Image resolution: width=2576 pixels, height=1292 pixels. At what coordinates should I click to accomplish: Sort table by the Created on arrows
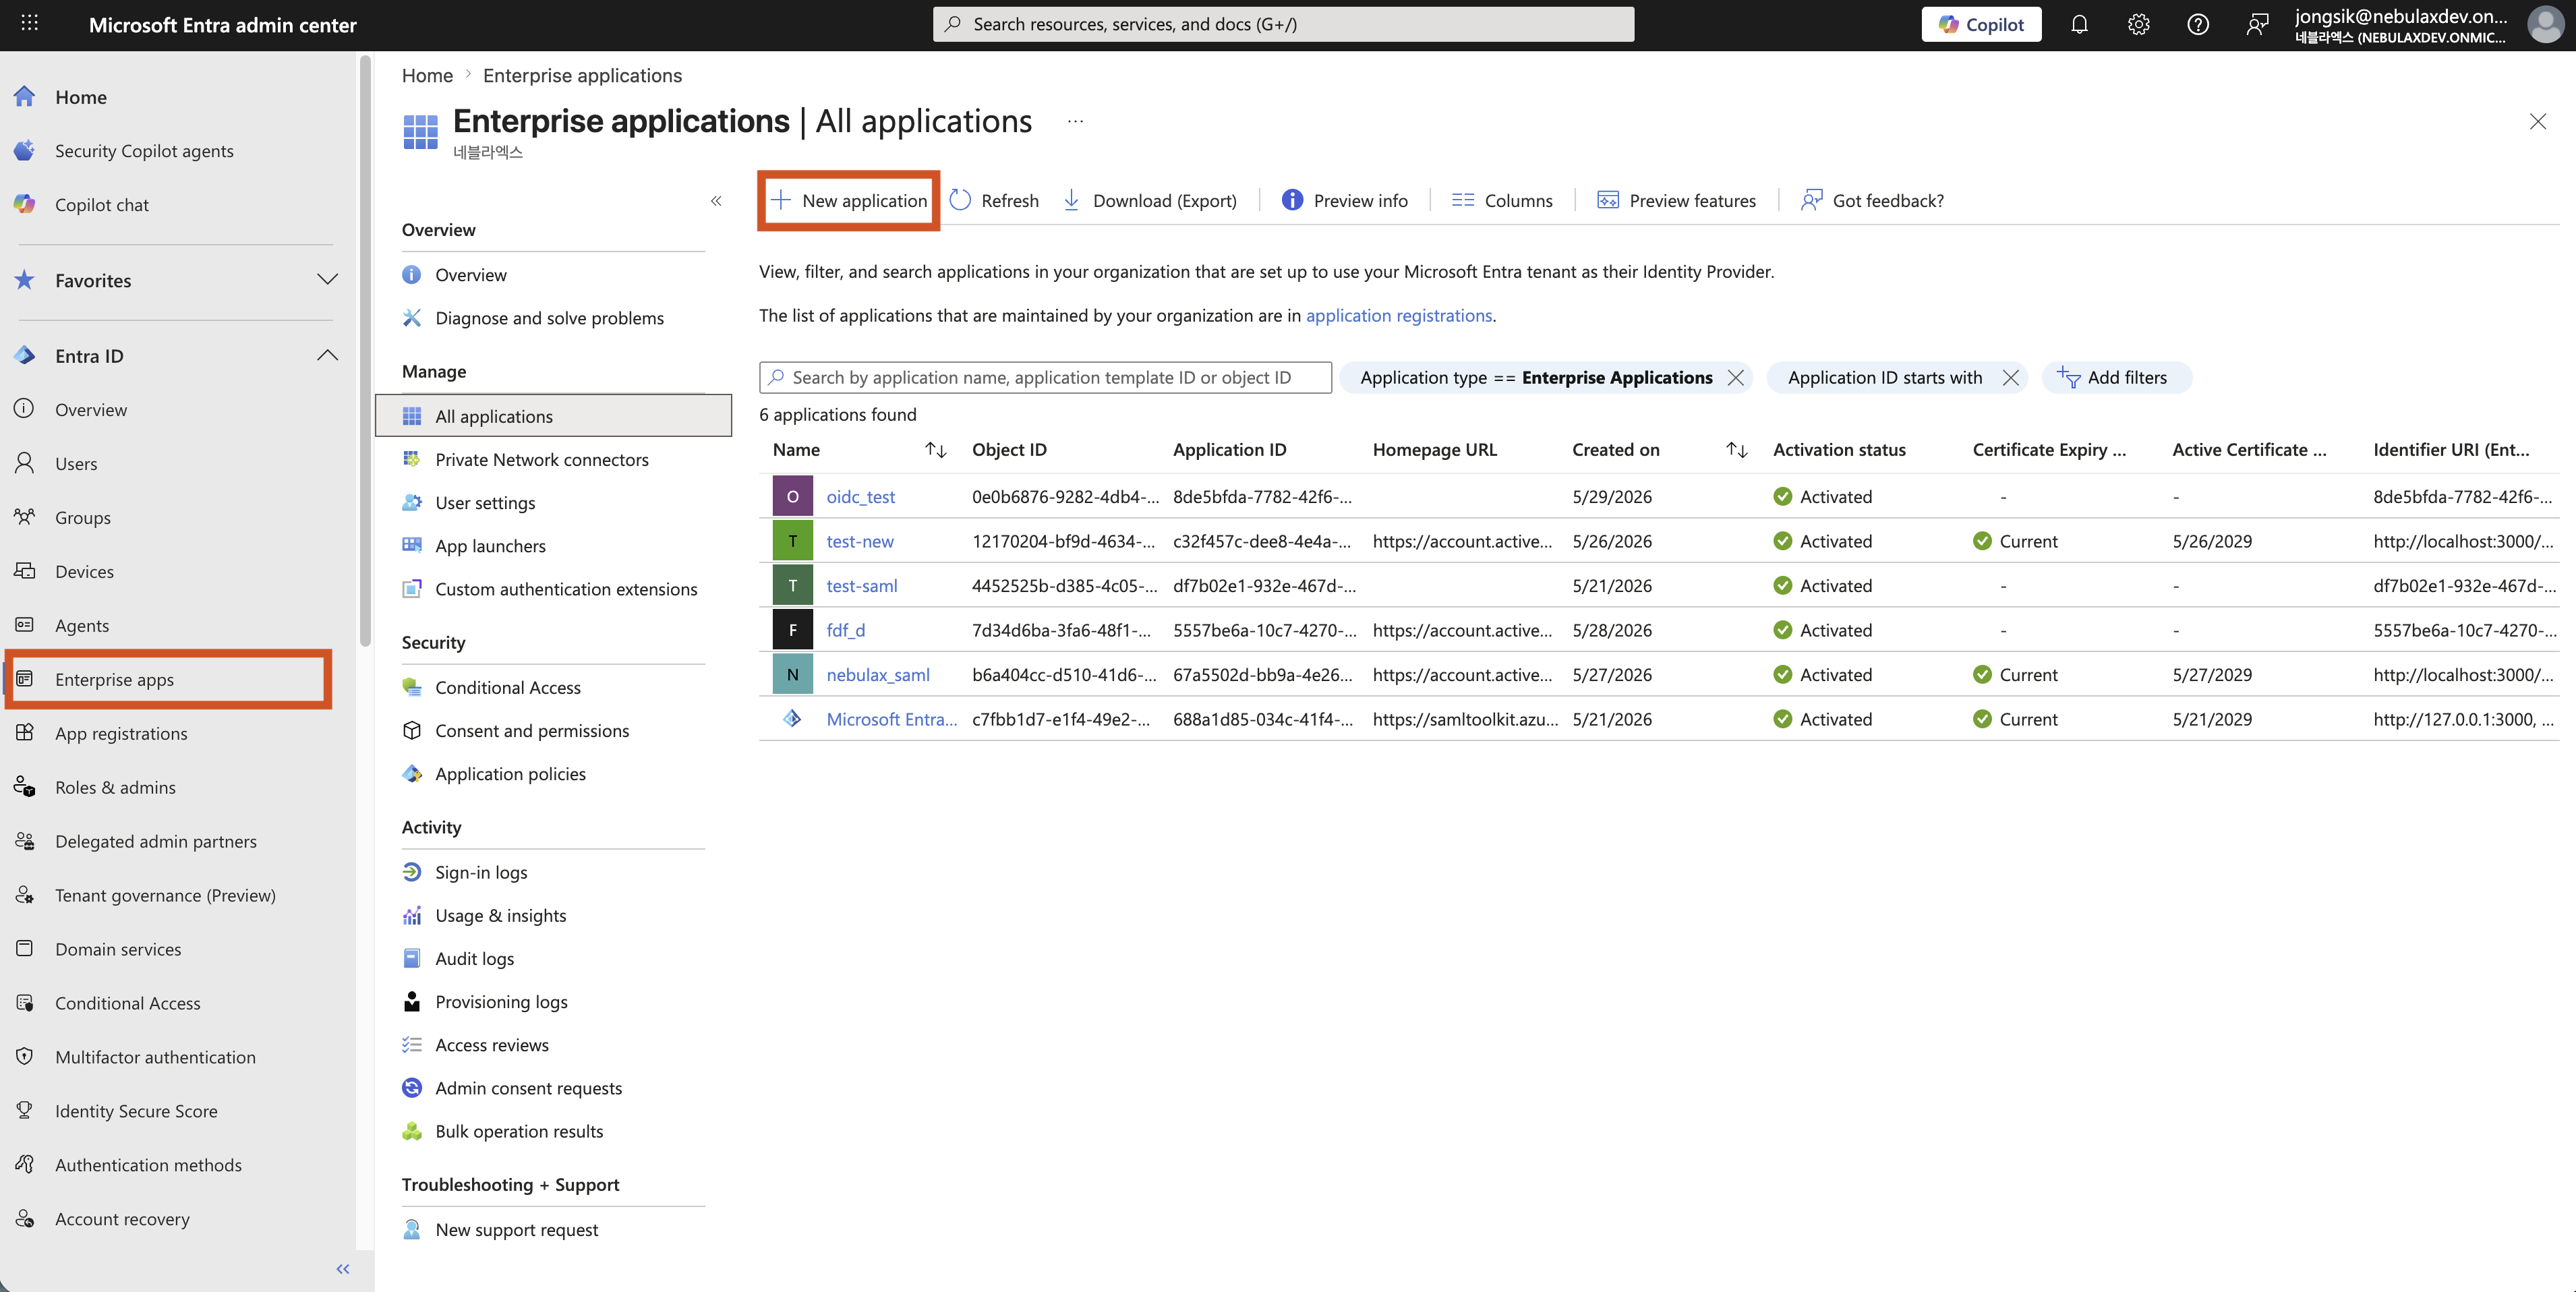pos(1737,450)
